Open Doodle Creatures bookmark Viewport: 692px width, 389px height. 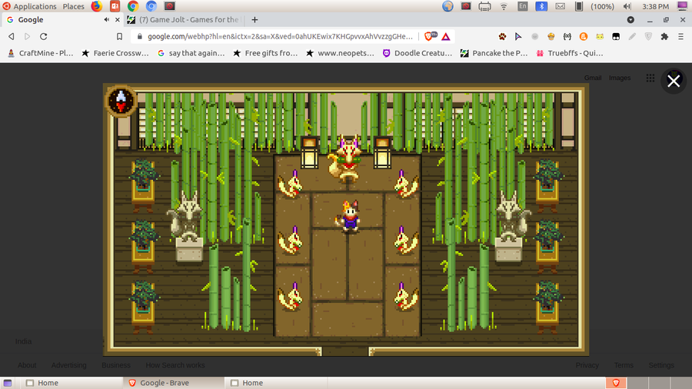click(418, 53)
